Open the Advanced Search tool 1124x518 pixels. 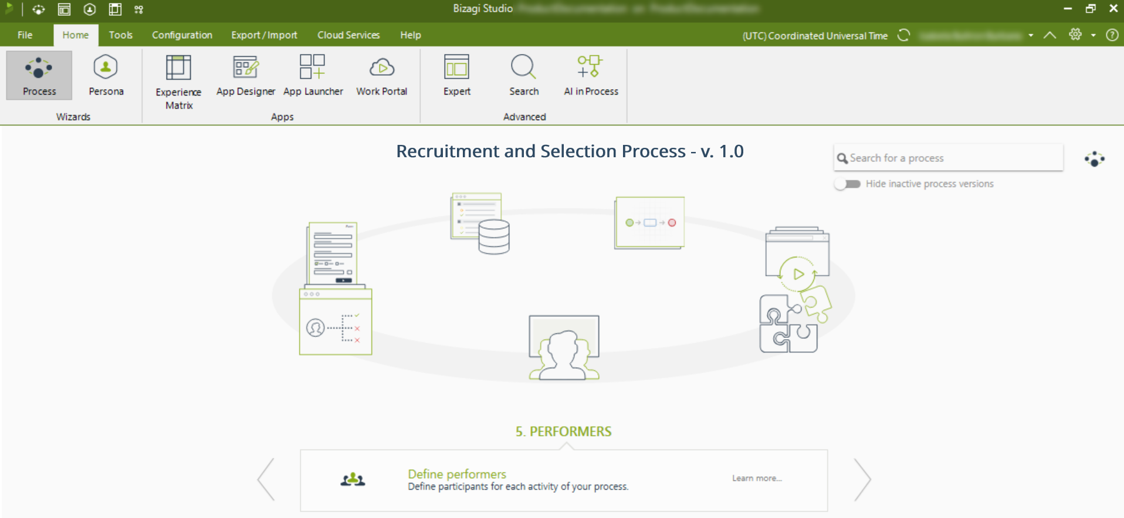(x=523, y=75)
